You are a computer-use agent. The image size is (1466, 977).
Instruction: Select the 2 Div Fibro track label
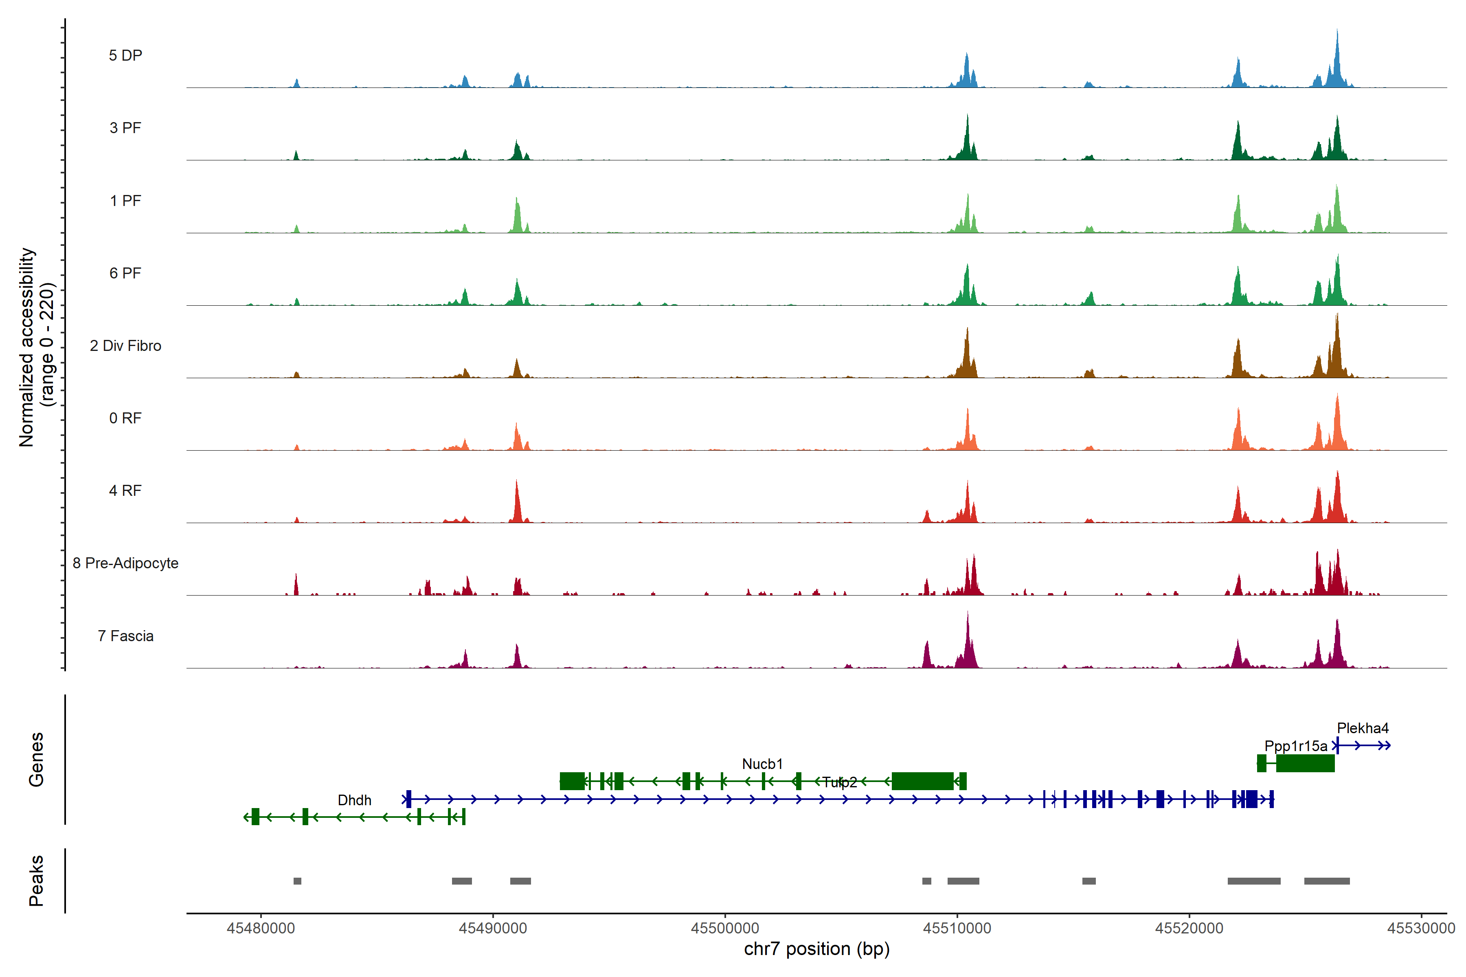tap(125, 346)
